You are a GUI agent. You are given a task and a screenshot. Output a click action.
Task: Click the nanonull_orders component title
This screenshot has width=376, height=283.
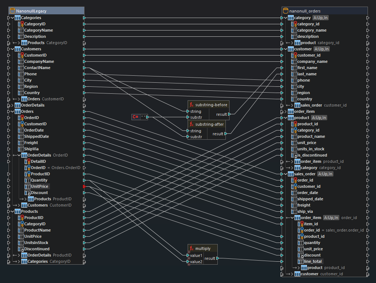[325, 11]
